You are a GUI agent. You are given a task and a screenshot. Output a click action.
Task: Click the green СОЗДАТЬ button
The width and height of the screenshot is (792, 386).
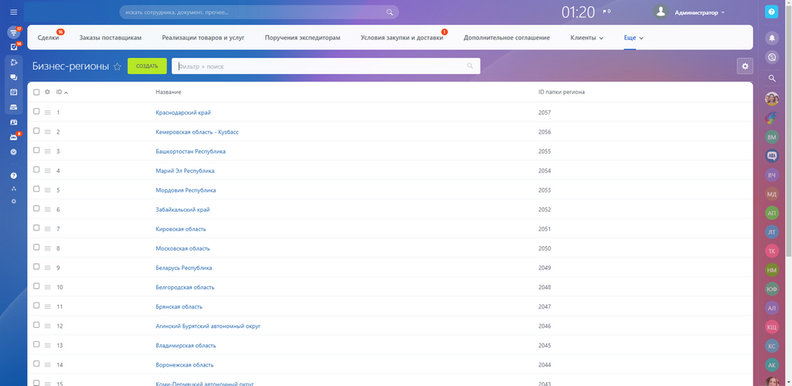[147, 66]
